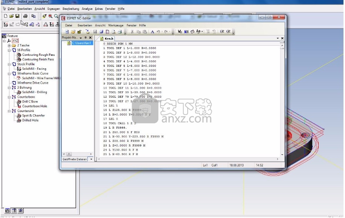Open Extras menu in ESPRIT main window
Viewport: 345px width, 218px height.
99,9
